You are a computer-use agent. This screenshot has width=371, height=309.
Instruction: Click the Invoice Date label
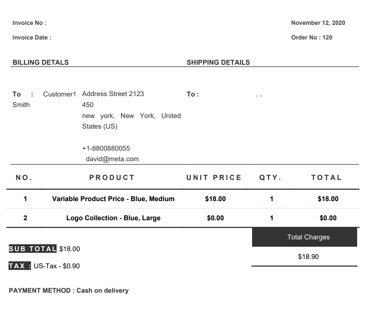pyautogui.click(x=32, y=37)
